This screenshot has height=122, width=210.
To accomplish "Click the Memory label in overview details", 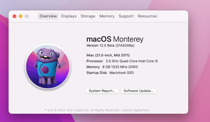I will (x=93, y=67).
